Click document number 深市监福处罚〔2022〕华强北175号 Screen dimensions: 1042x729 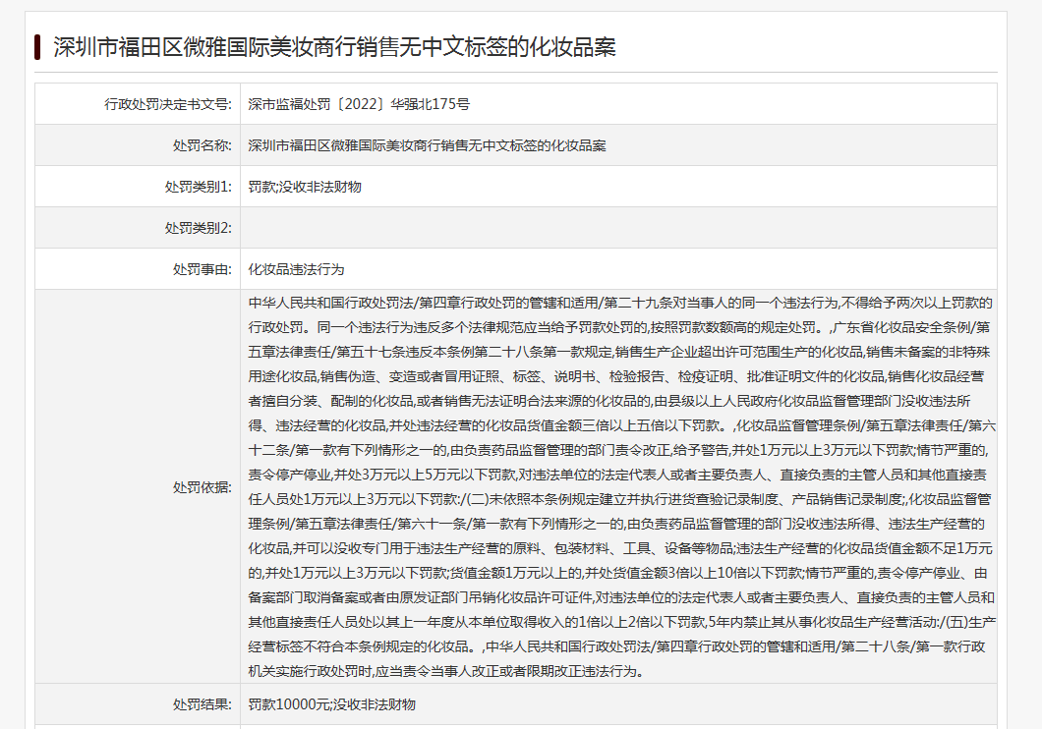(x=359, y=104)
